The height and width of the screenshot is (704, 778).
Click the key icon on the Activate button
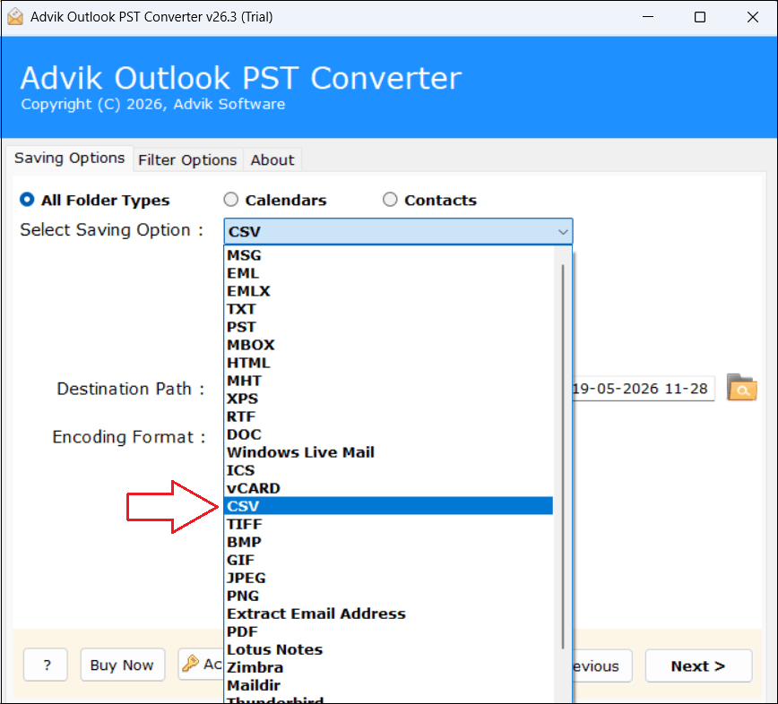click(191, 663)
